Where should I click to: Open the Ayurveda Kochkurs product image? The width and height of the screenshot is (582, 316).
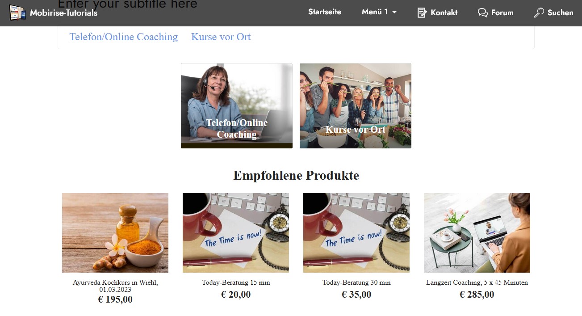click(x=115, y=233)
